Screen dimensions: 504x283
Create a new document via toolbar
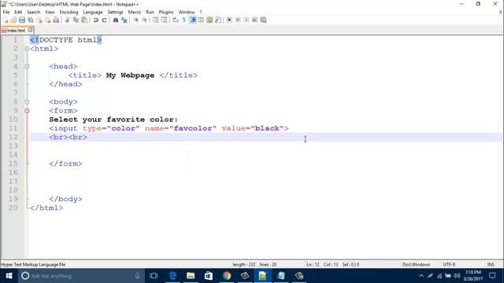pyautogui.click(x=6, y=20)
